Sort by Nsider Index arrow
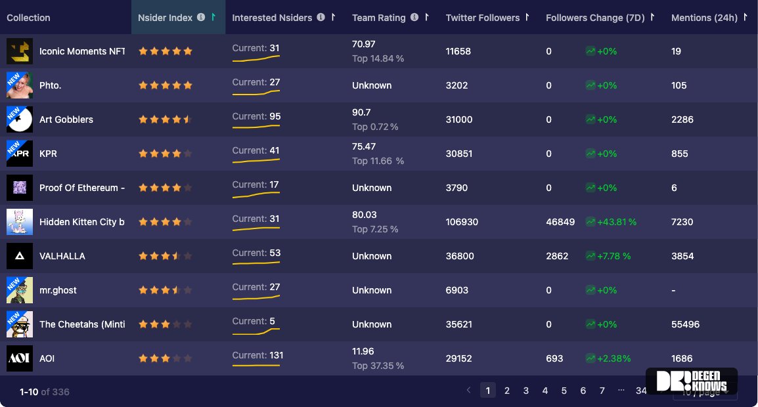The height and width of the screenshot is (407, 758). point(213,17)
